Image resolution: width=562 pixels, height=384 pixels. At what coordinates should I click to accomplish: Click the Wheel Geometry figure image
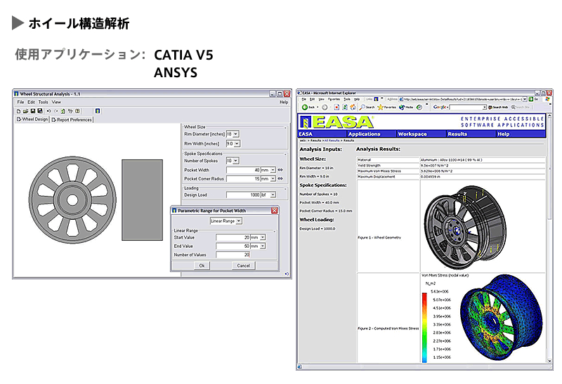pyautogui.click(x=465, y=227)
